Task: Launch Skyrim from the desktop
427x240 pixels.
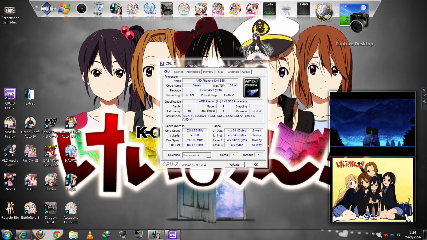Action: click(50, 182)
